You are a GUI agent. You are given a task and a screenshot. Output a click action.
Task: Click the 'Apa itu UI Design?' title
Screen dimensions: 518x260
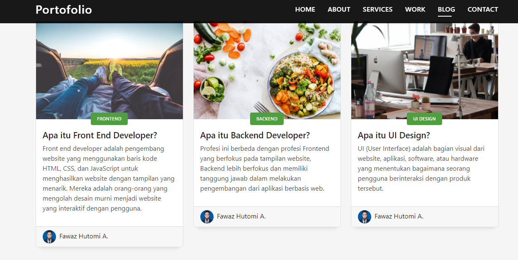(394, 135)
